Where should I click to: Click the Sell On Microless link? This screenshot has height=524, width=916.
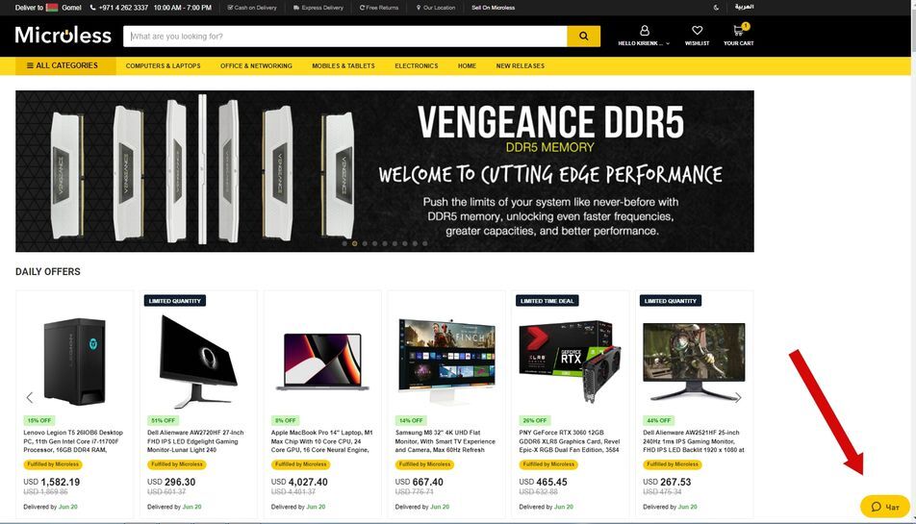click(x=493, y=8)
